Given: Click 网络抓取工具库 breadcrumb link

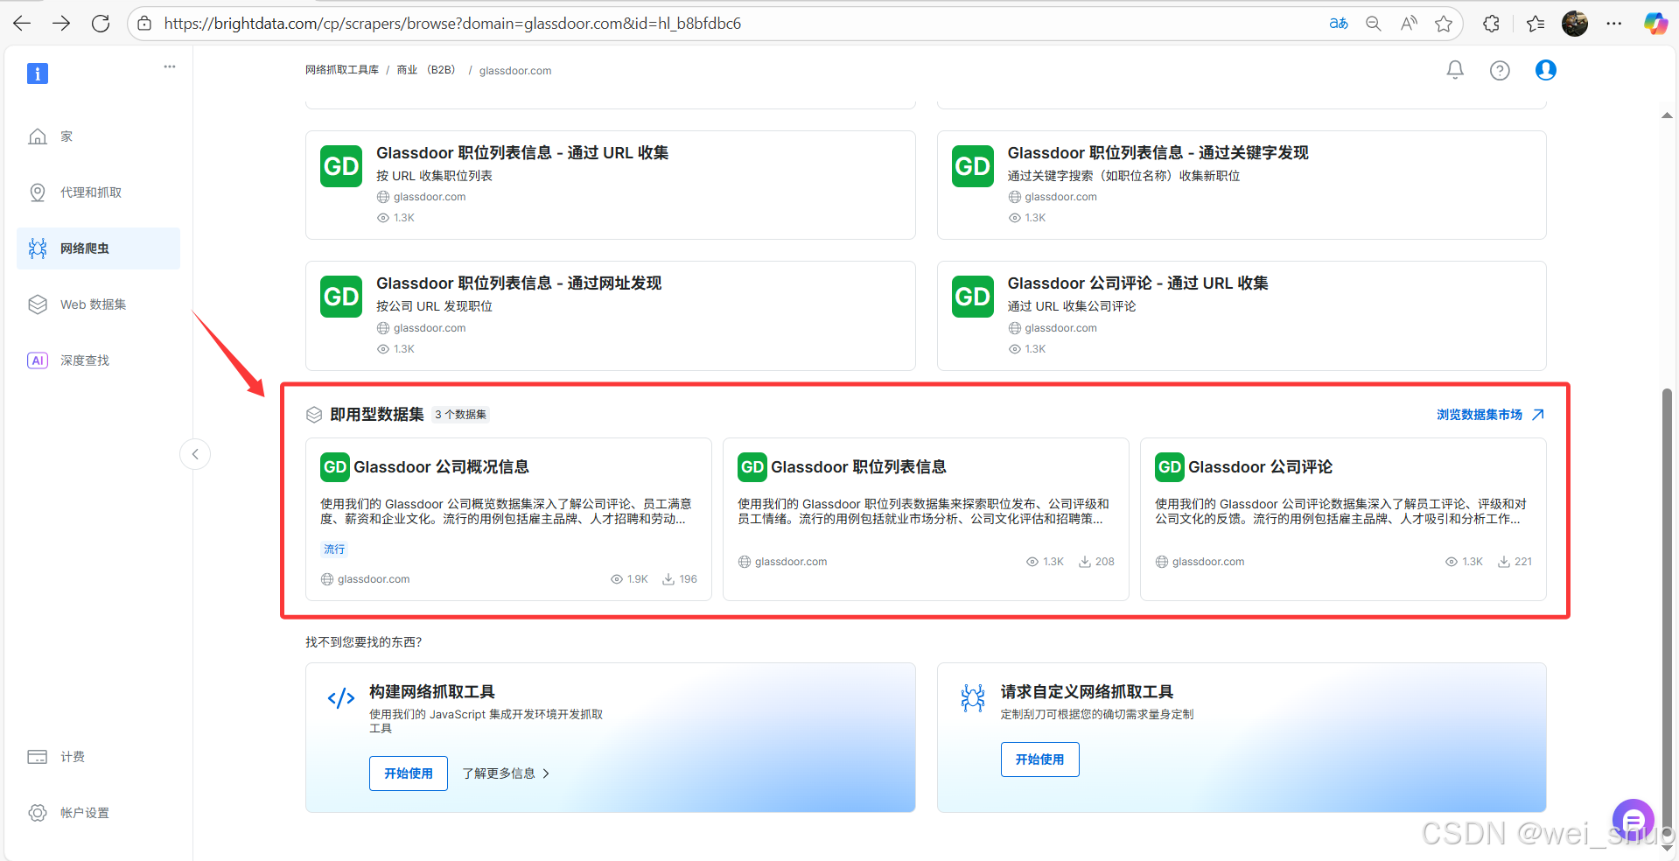Looking at the screenshot, I should pos(342,70).
